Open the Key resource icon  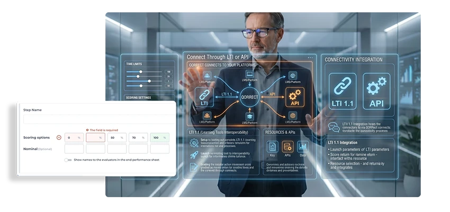tap(272, 147)
